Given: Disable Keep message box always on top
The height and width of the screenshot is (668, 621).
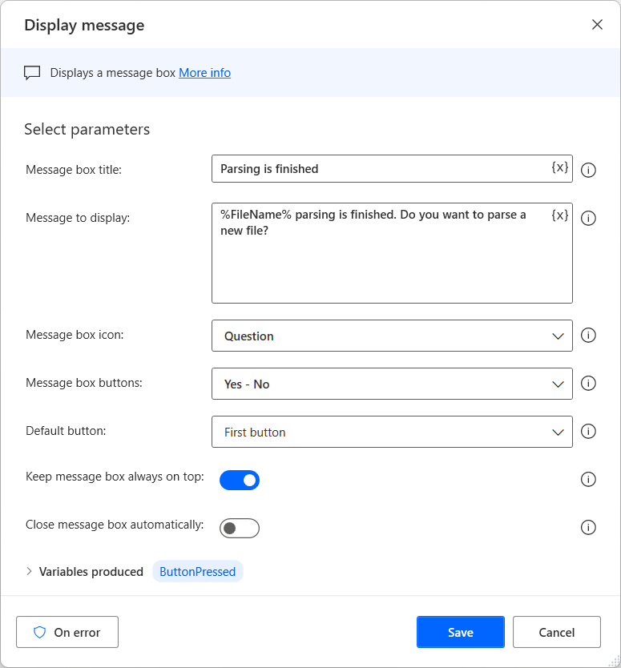Looking at the screenshot, I should pos(240,480).
